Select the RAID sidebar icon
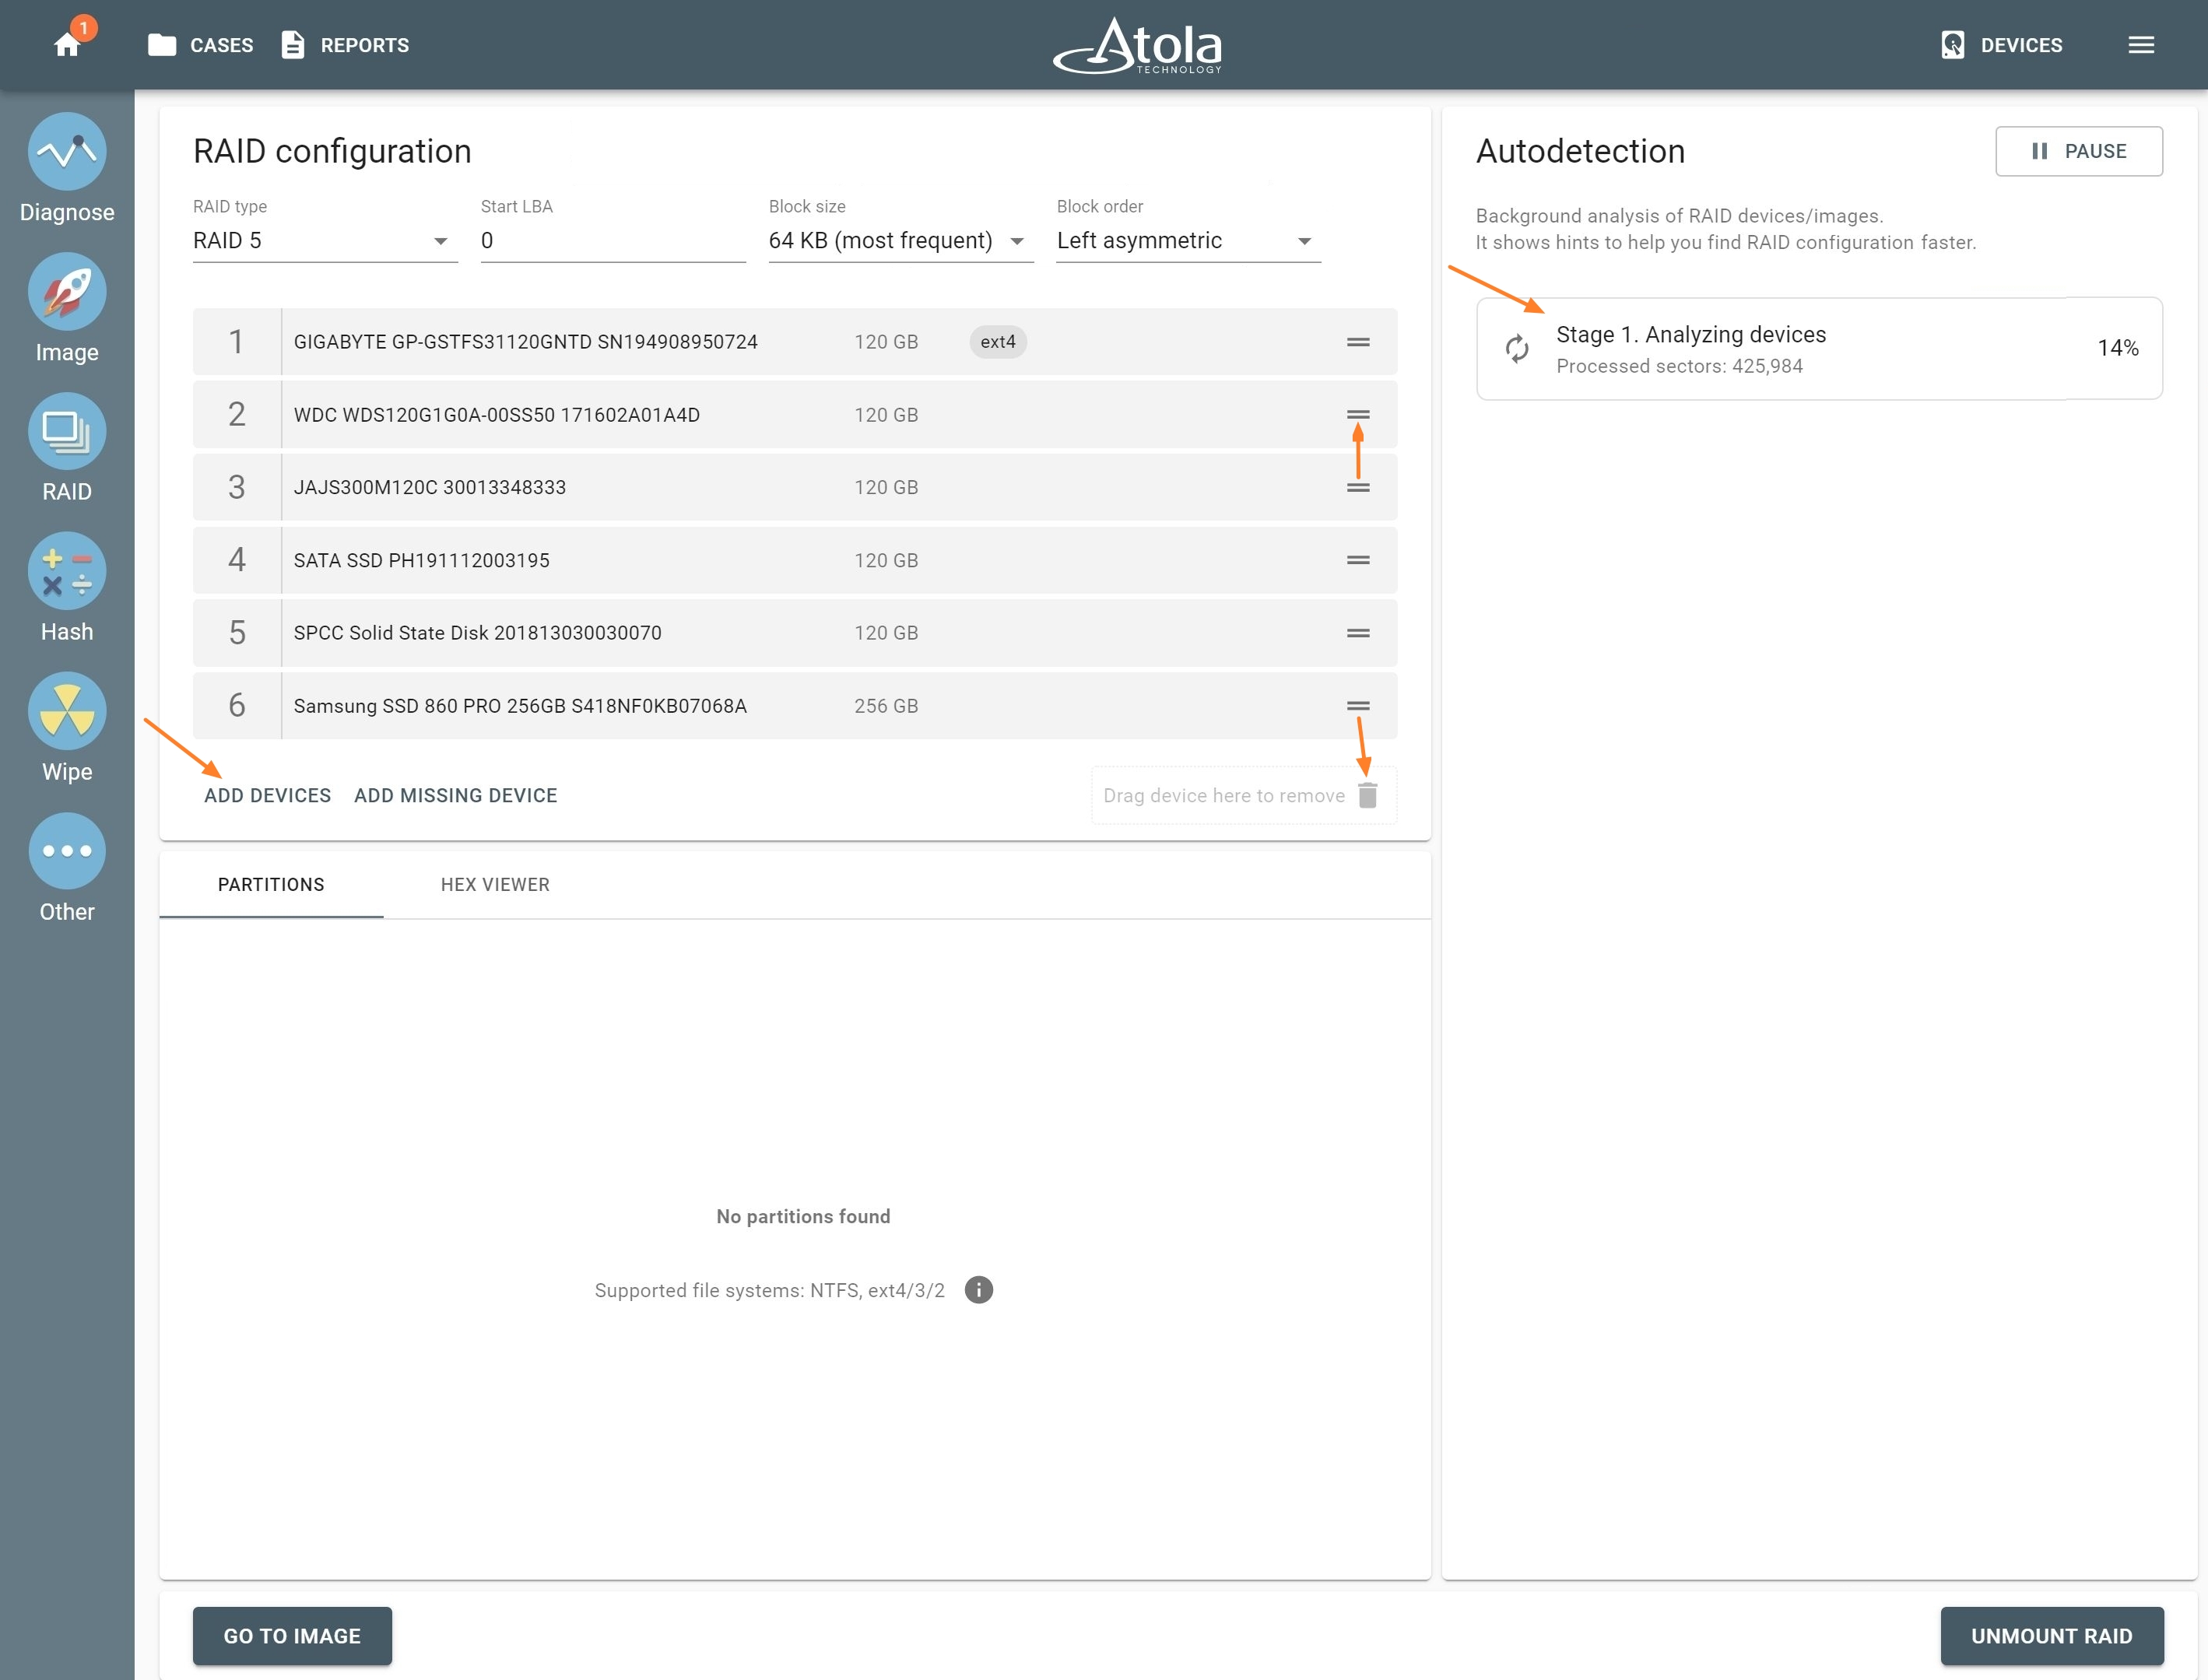2208x1680 pixels. 67,432
